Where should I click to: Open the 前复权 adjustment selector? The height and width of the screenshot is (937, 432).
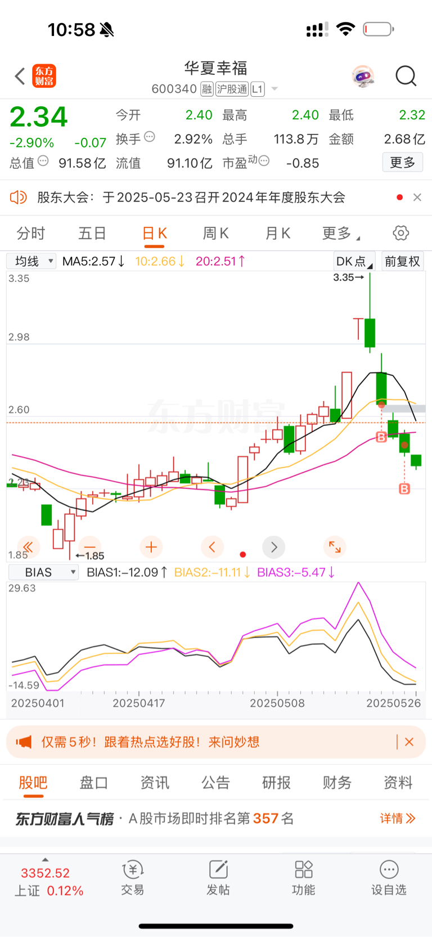click(x=403, y=261)
